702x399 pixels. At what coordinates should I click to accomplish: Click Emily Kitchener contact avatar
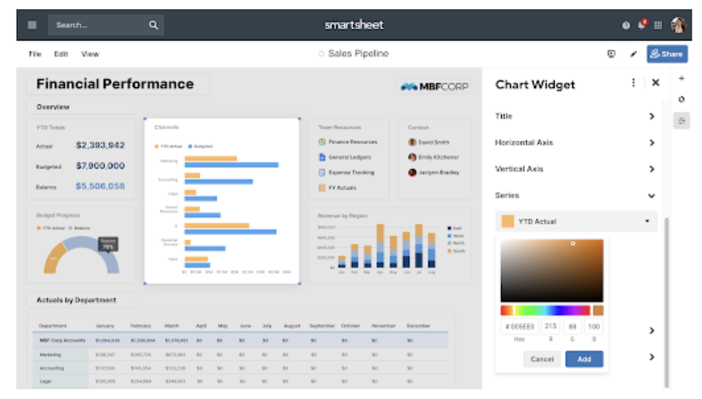point(412,157)
